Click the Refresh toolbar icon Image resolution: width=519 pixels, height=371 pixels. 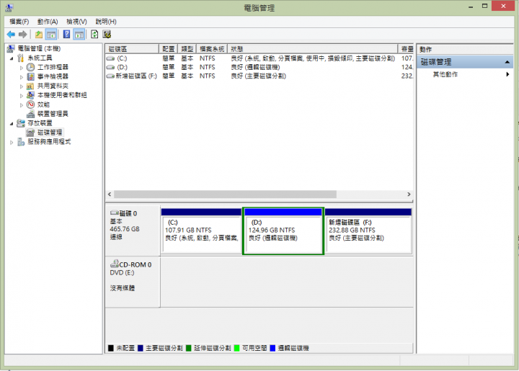(x=94, y=35)
